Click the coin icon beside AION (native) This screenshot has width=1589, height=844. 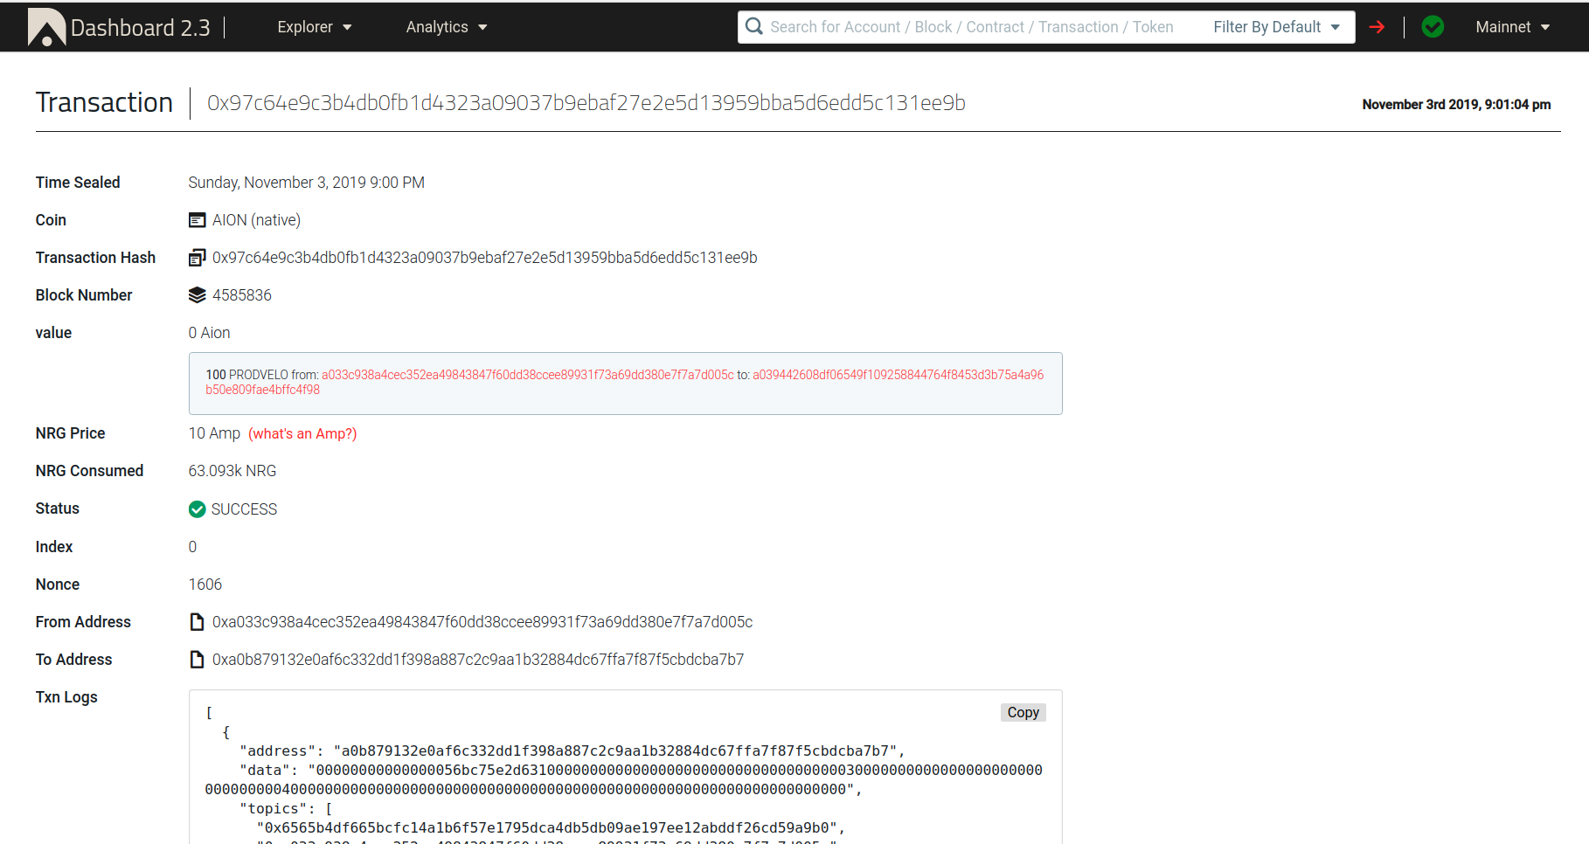coord(197,219)
